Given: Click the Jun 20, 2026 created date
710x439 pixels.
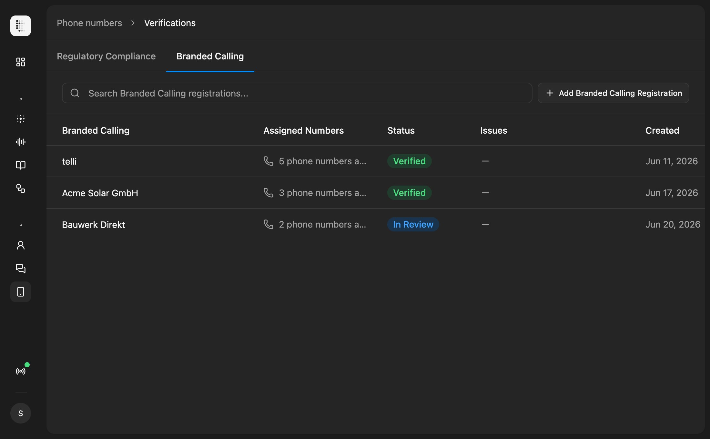Looking at the screenshot, I should point(673,224).
